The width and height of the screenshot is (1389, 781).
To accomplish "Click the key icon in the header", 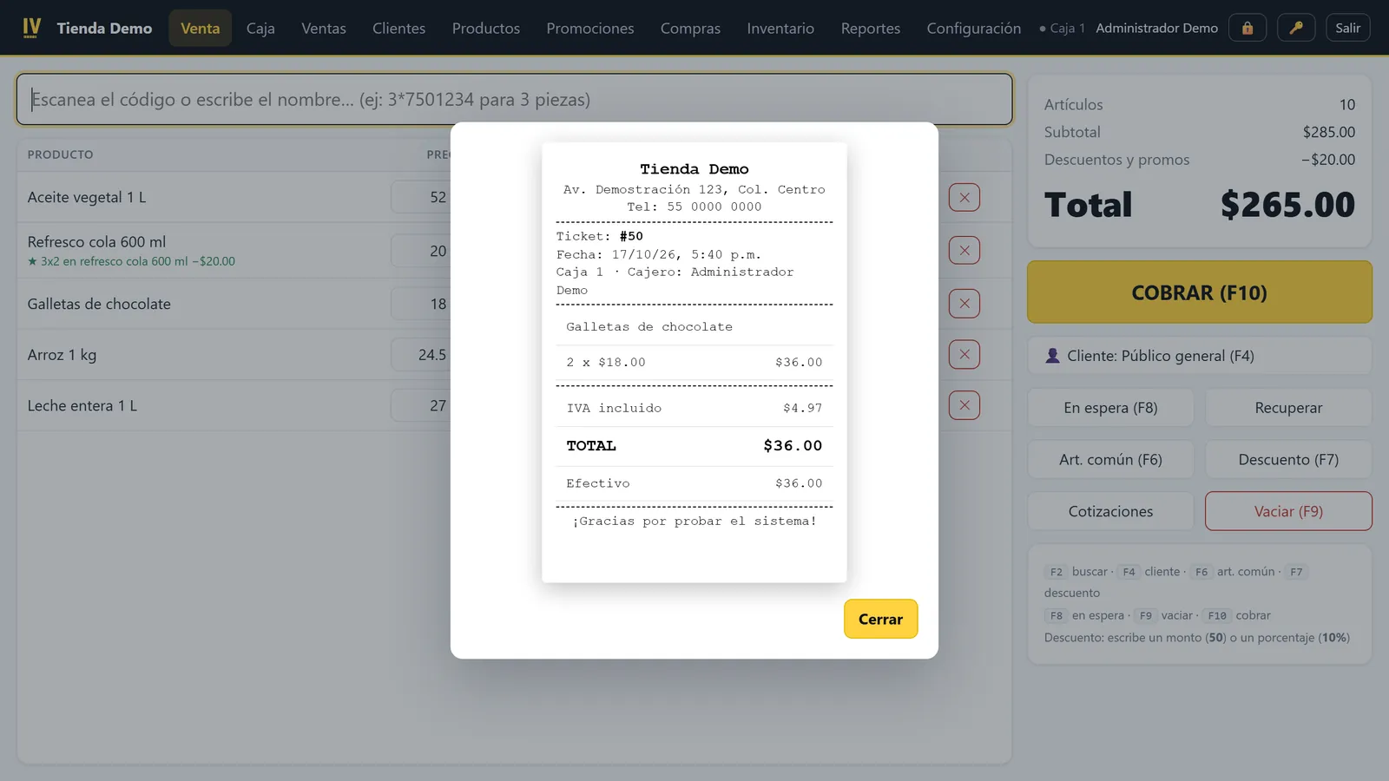I will (x=1296, y=28).
